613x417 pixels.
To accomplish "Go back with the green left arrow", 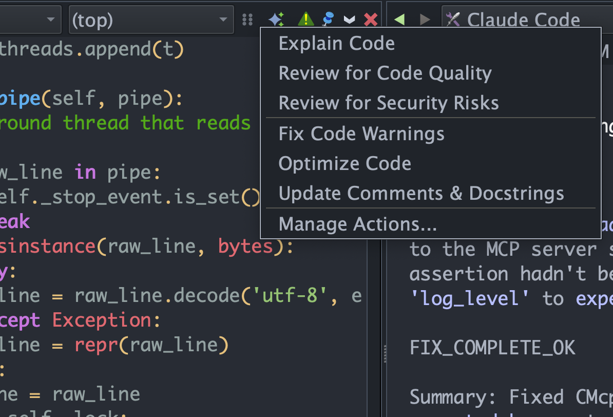I will pos(399,19).
